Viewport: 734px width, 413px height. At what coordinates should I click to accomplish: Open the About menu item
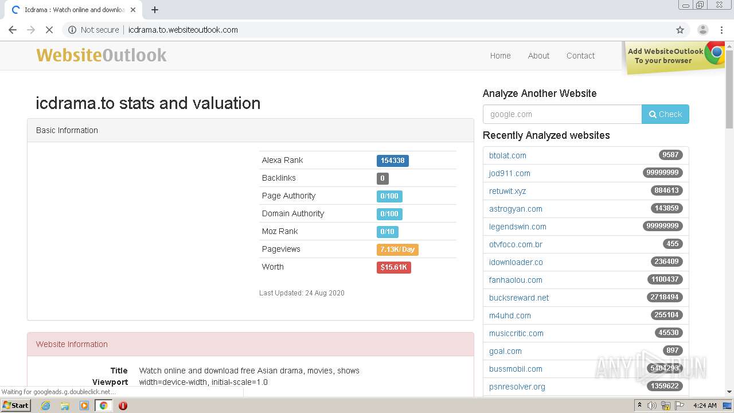coord(538,56)
